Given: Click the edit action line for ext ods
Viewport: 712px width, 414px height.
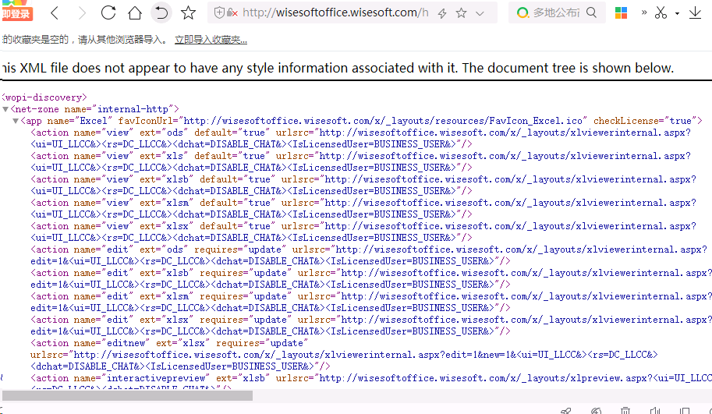Looking at the screenshot, I should (x=369, y=249).
